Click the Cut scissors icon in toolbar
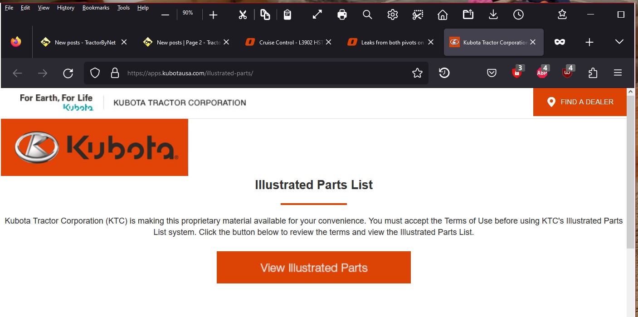The image size is (638, 317). pos(243,15)
